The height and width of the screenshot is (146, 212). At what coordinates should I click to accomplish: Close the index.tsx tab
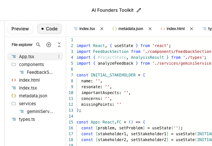pos(102,29)
